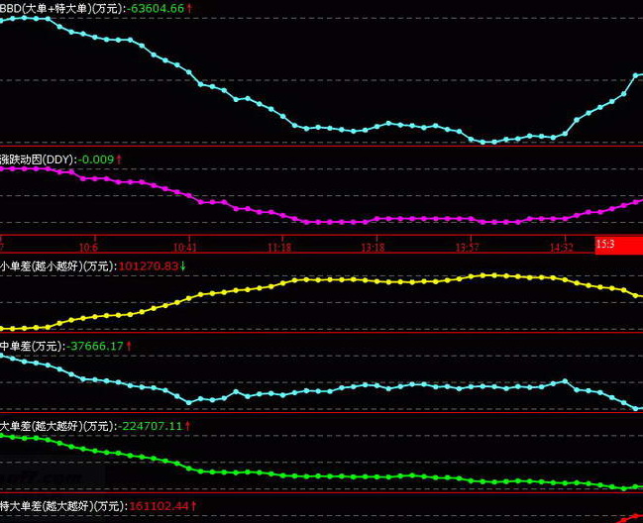
Task: Click the up arrow after -224707.11
Action: [188, 426]
